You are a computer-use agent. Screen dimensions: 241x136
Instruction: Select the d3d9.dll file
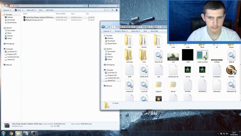(231, 55)
